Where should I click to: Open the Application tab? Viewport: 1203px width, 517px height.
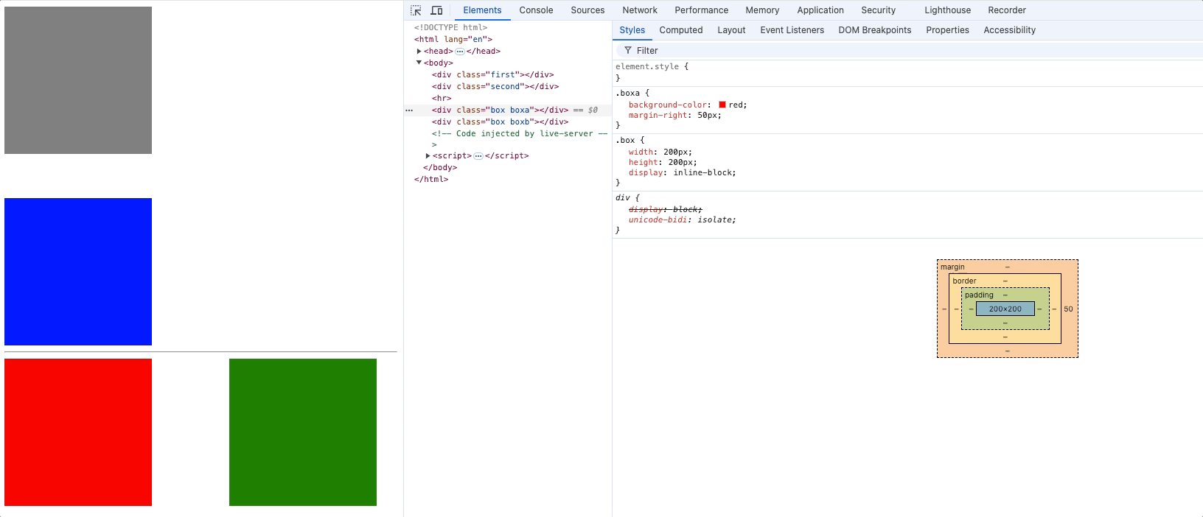tap(820, 10)
